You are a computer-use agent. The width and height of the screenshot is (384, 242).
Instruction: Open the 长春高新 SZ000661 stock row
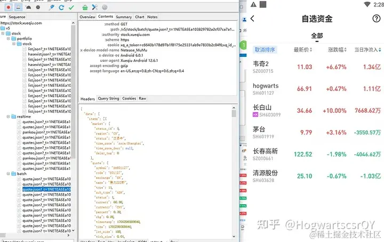(x=317, y=154)
